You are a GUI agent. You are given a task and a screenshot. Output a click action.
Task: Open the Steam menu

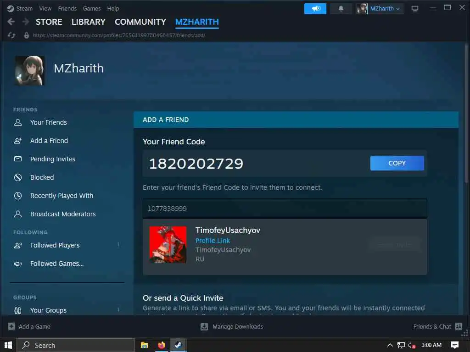point(24,8)
